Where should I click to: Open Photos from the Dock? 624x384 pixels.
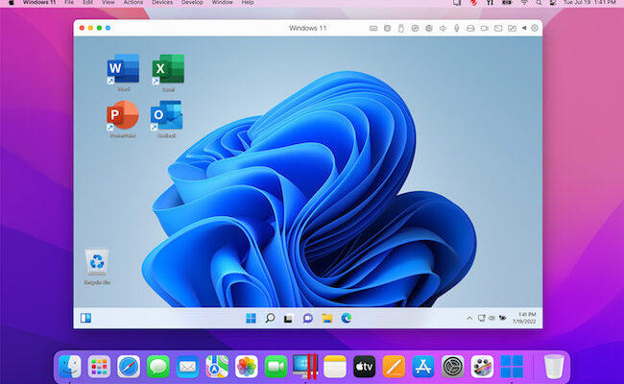[x=247, y=366]
